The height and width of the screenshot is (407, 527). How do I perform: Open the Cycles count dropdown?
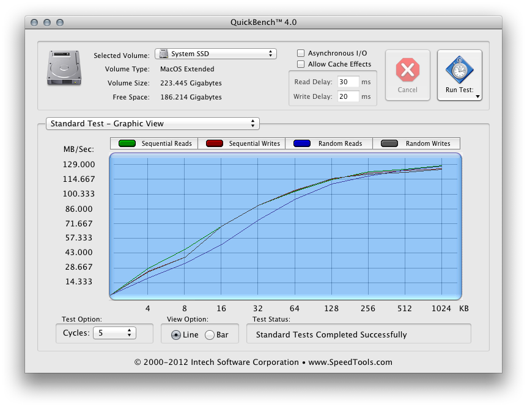(114, 333)
